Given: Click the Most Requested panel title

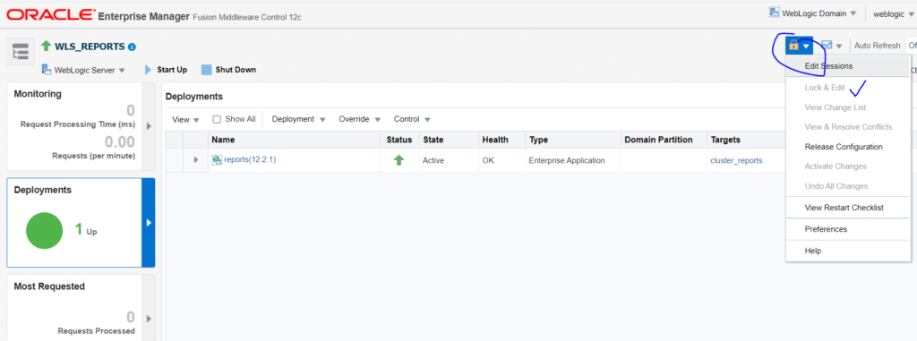Looking at the screenshot, I should pos(49,286).
